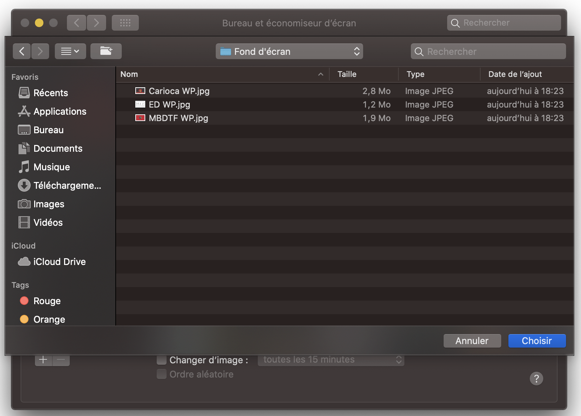This screenshot has height=416, width=581.
Task: Select ED WP.jpg file
Action: [345, 105]
